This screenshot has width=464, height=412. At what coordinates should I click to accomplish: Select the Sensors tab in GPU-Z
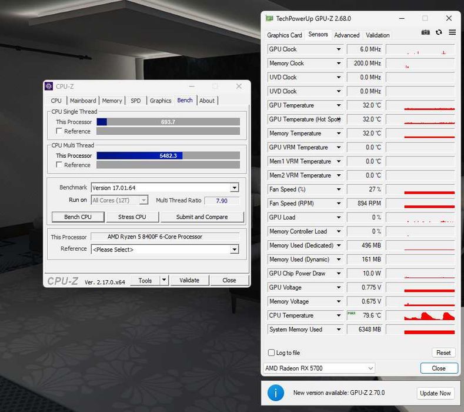(x=318, y=34)
